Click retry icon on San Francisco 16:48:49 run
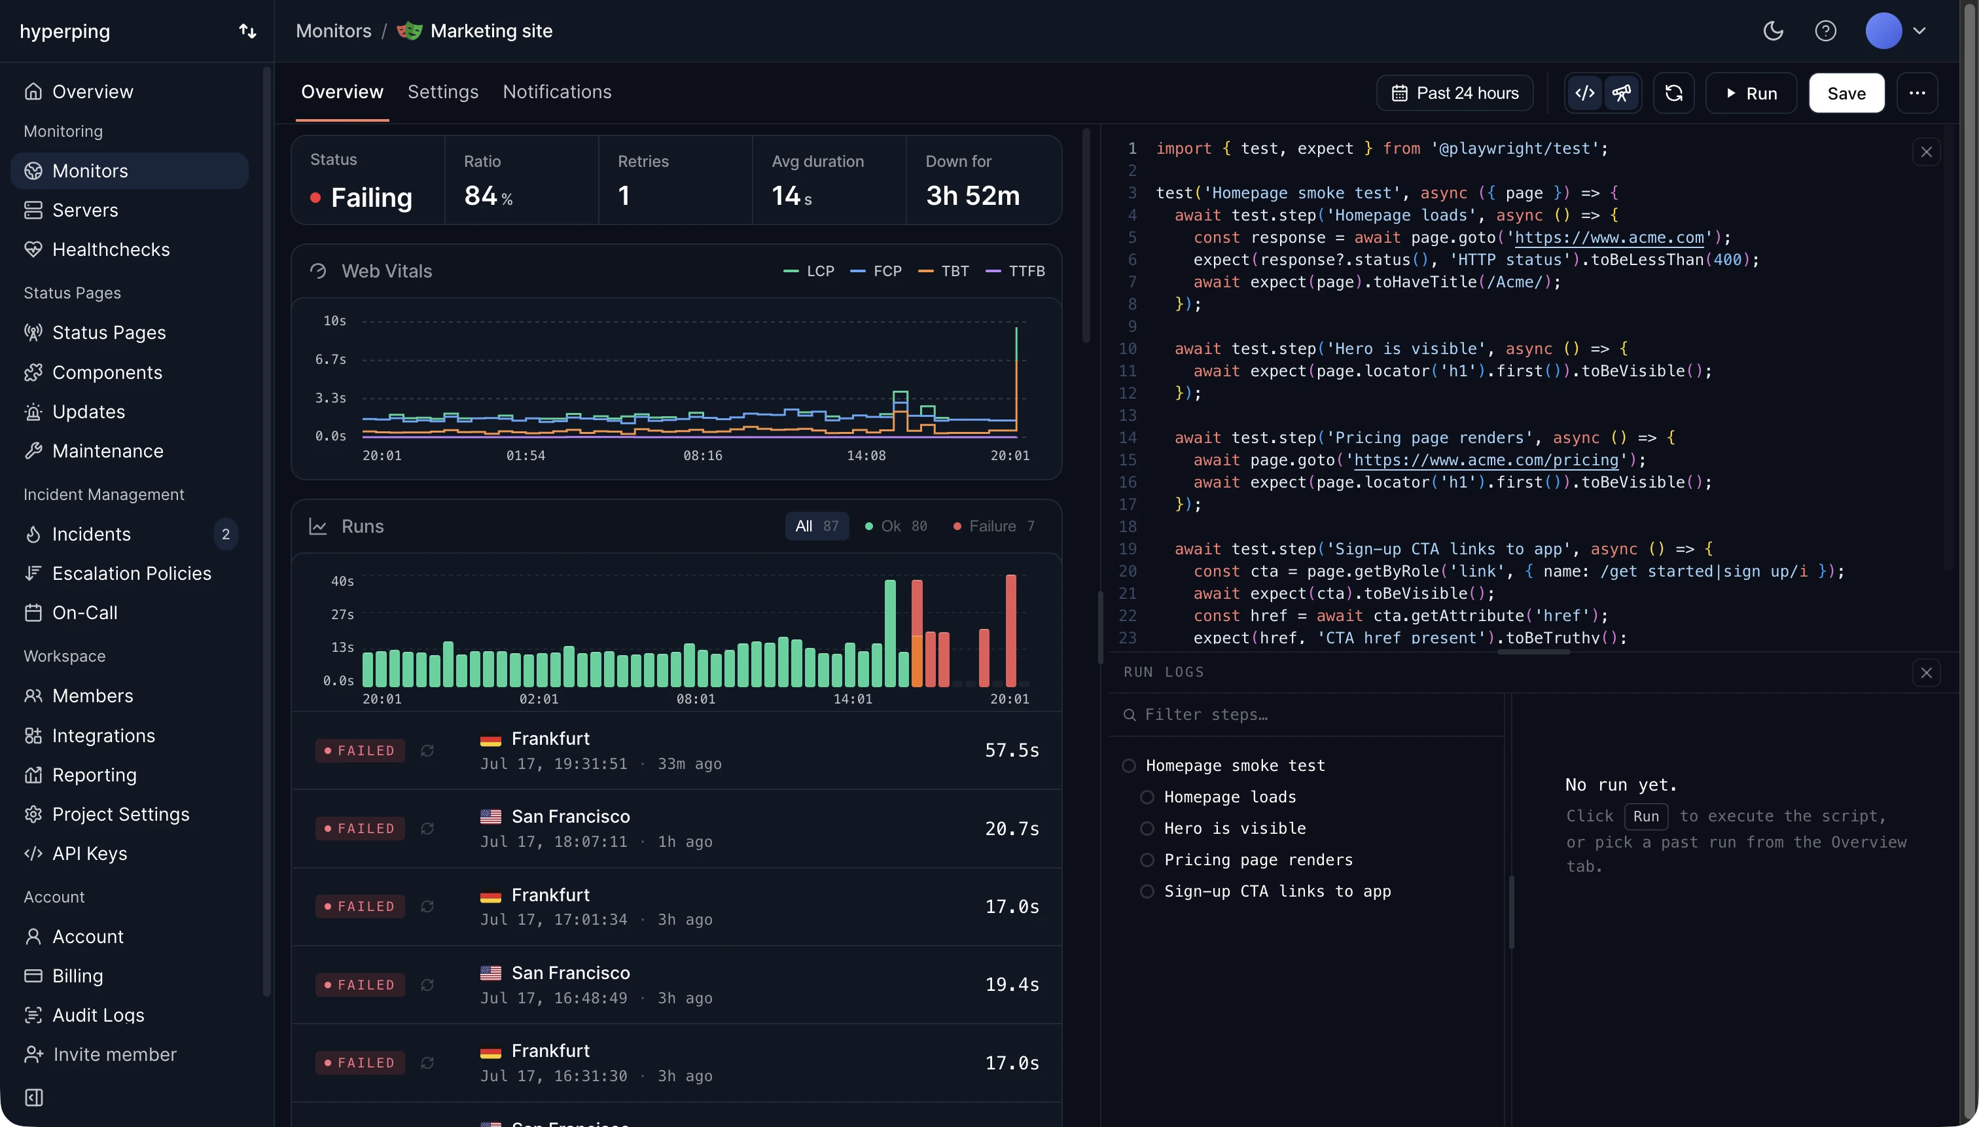Screen dimensions: 1979x1127 click(427, 984)
